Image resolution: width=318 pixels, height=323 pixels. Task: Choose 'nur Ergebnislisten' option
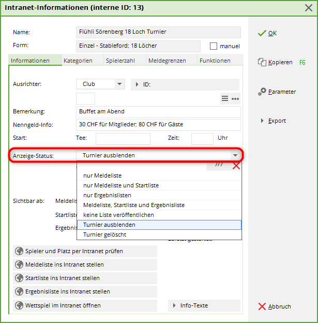(x=159, y=195)
